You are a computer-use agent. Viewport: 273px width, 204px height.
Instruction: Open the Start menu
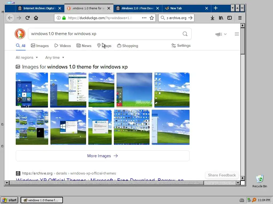9,200
